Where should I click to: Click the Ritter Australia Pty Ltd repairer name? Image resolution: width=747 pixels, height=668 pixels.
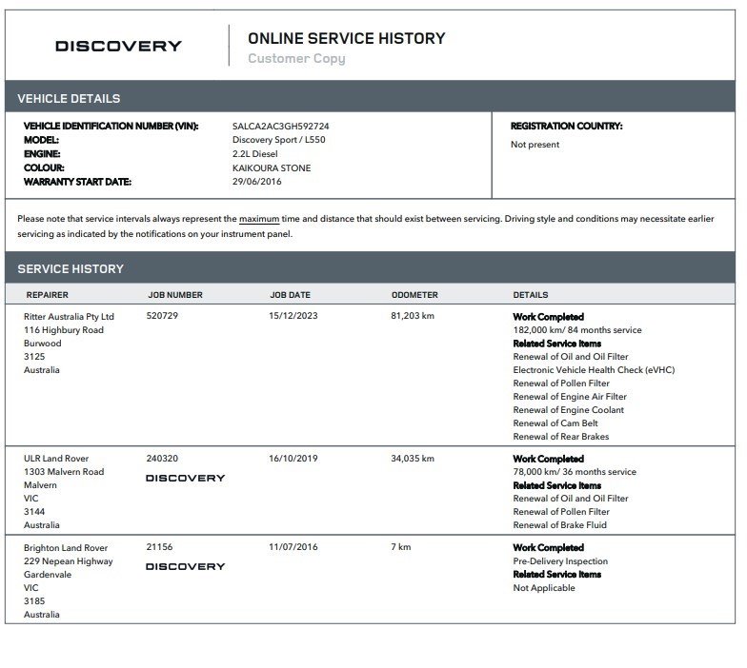coord(69,317)
